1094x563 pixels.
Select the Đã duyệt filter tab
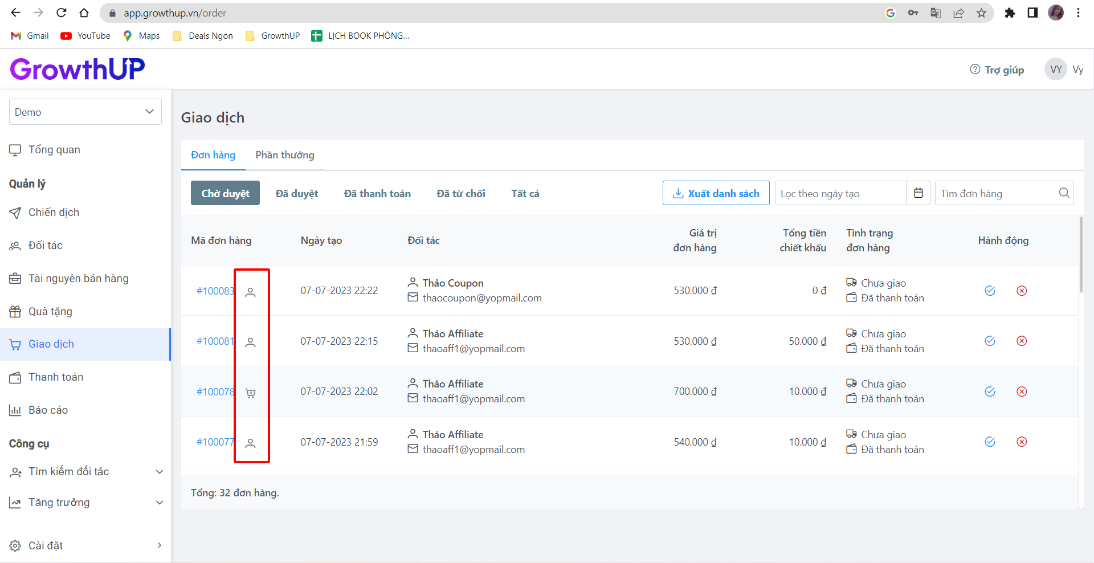point(297,194)
